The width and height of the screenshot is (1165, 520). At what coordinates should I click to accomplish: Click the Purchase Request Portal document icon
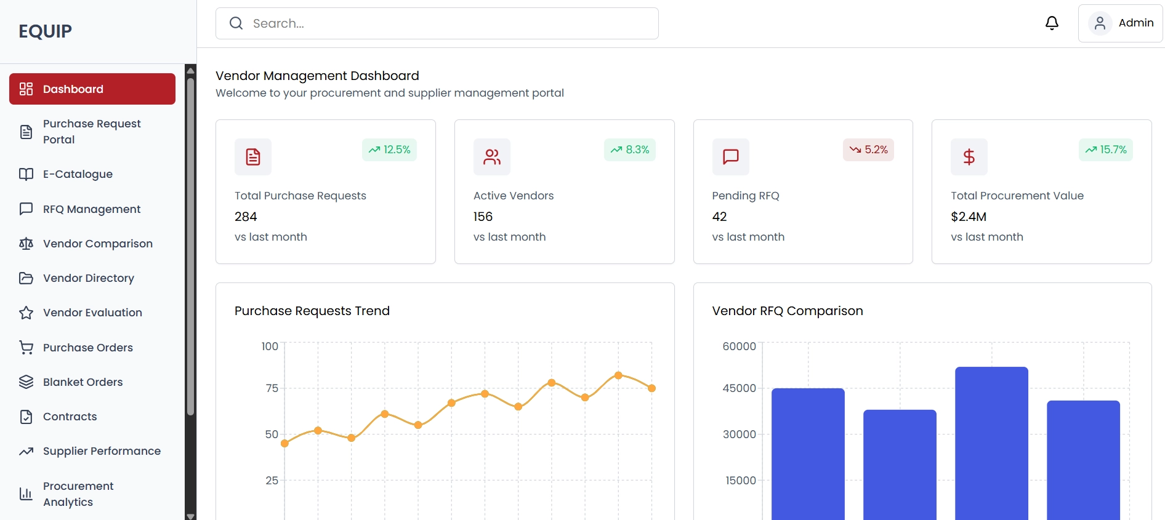26,132
